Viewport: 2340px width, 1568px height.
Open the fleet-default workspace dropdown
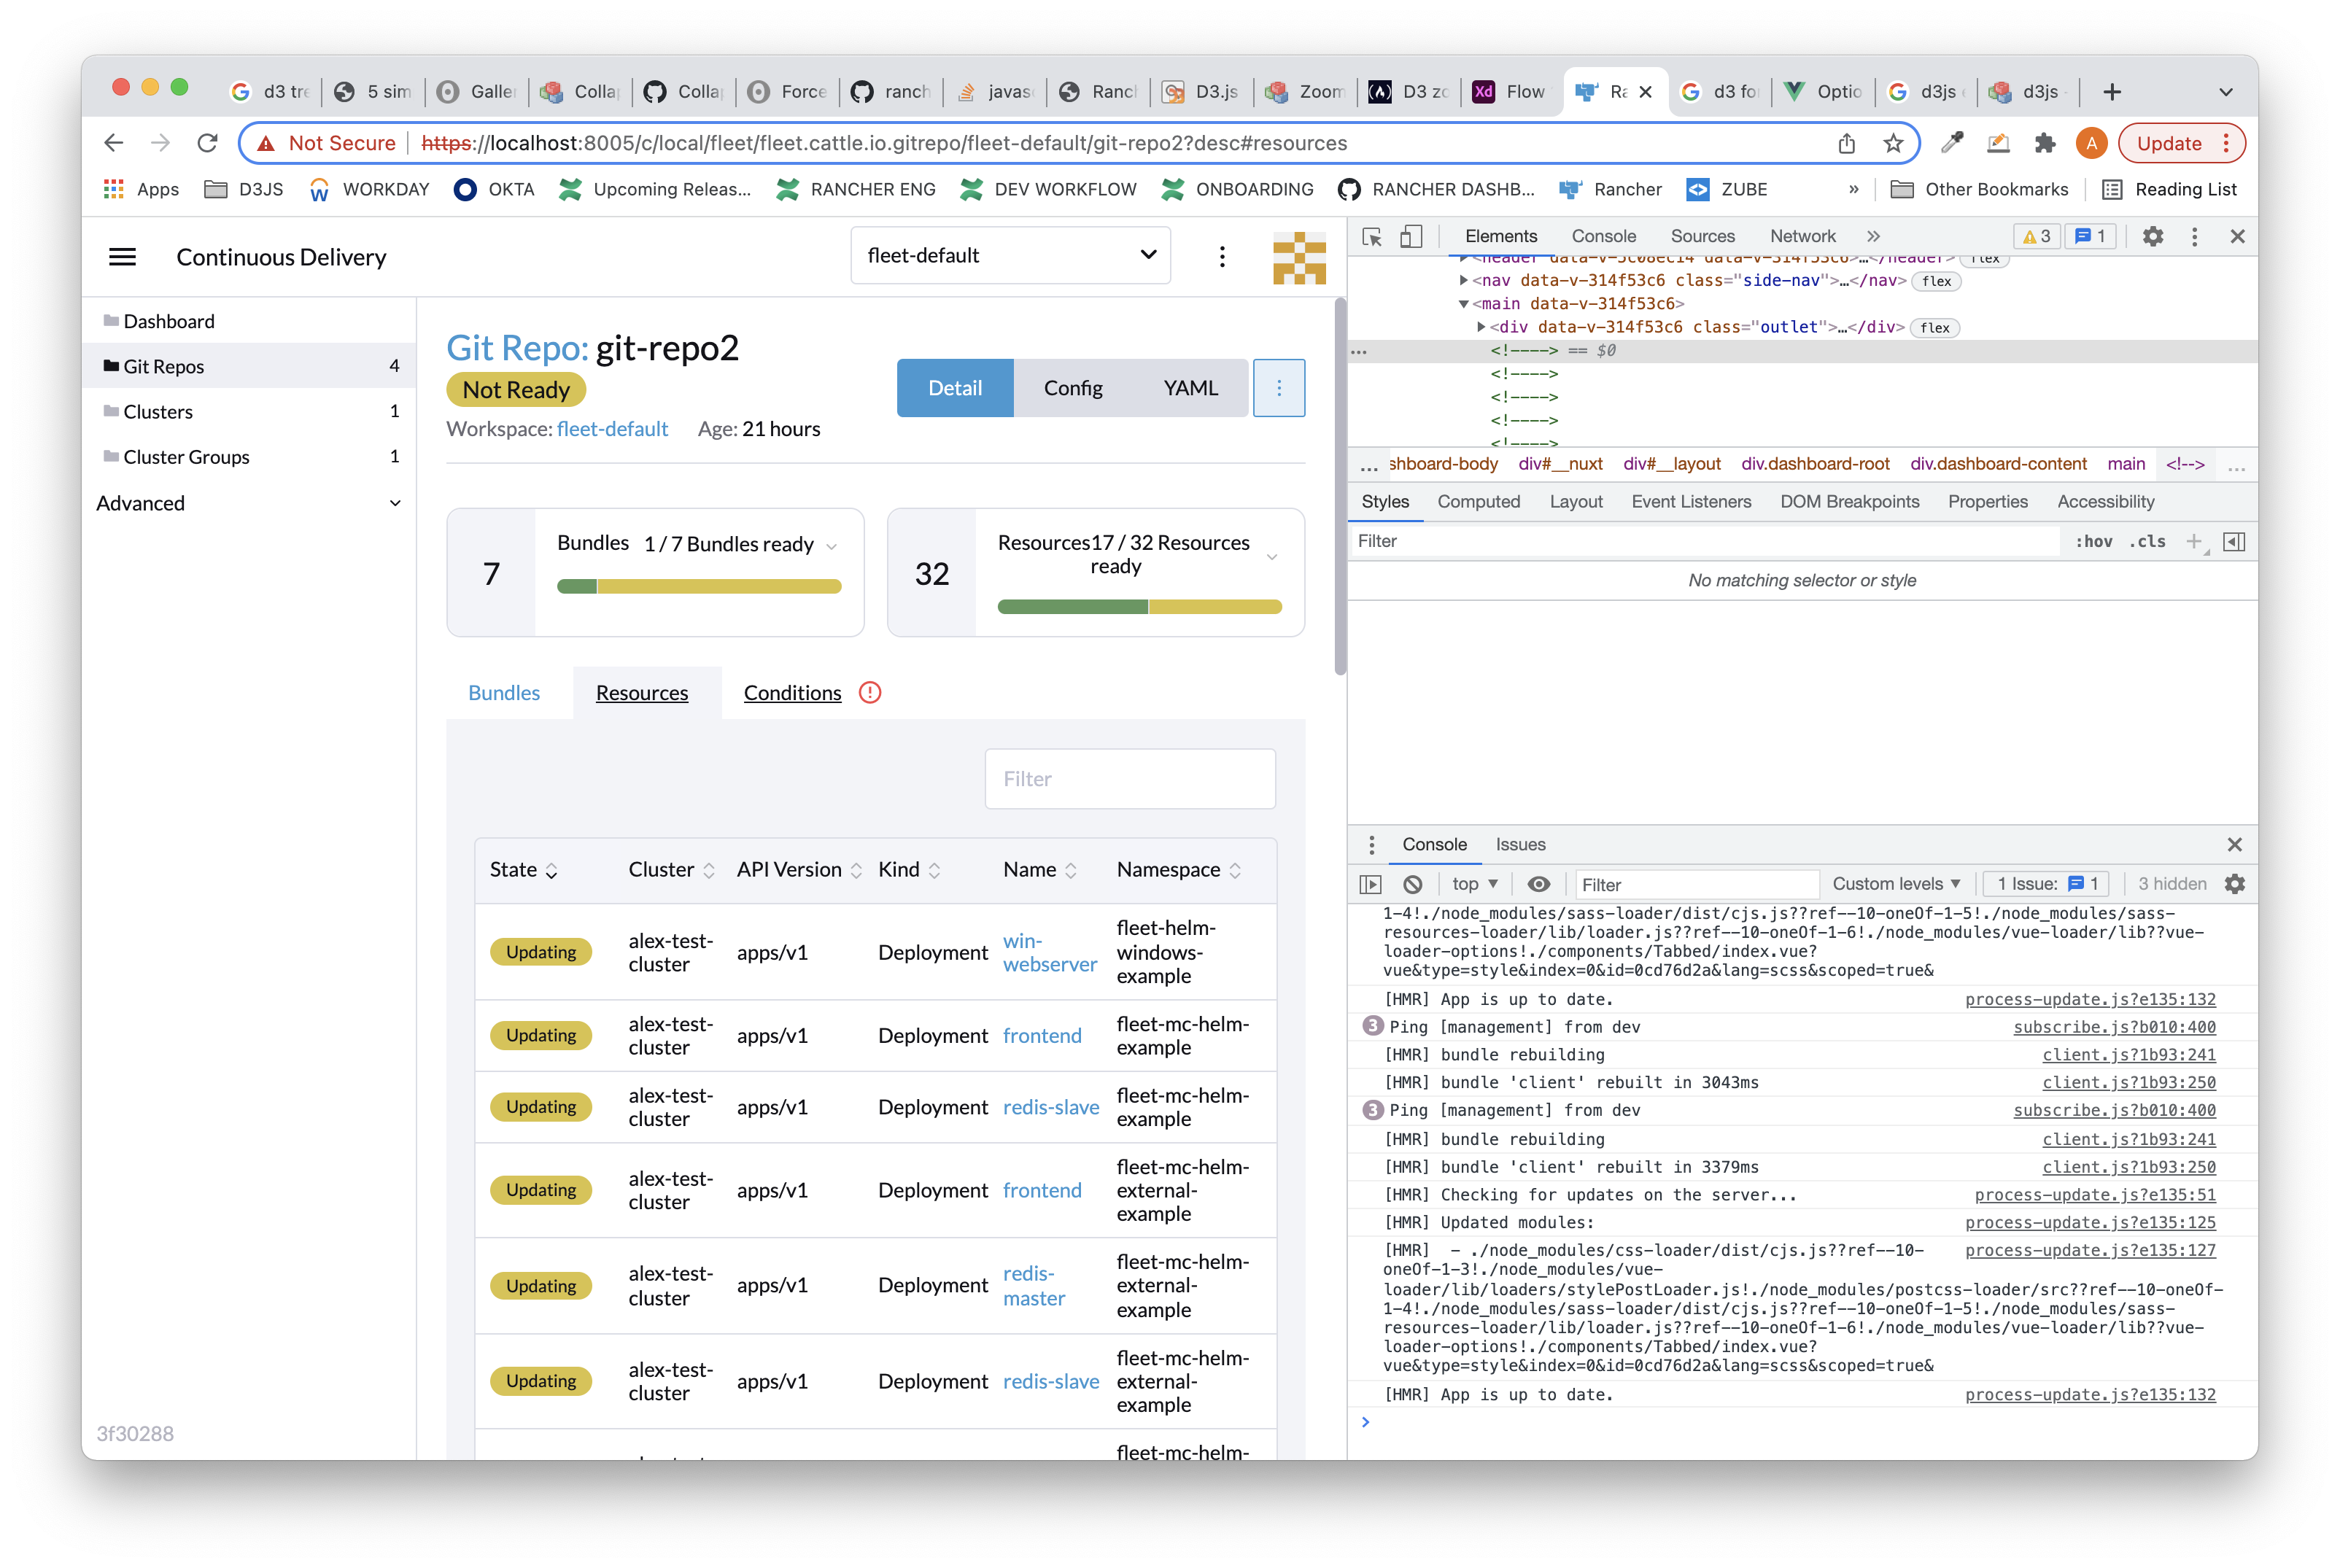[1010, 255]
